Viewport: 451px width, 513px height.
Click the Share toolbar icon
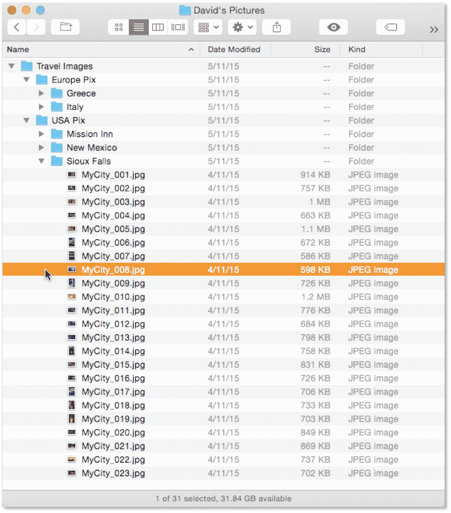pos(276,27)
